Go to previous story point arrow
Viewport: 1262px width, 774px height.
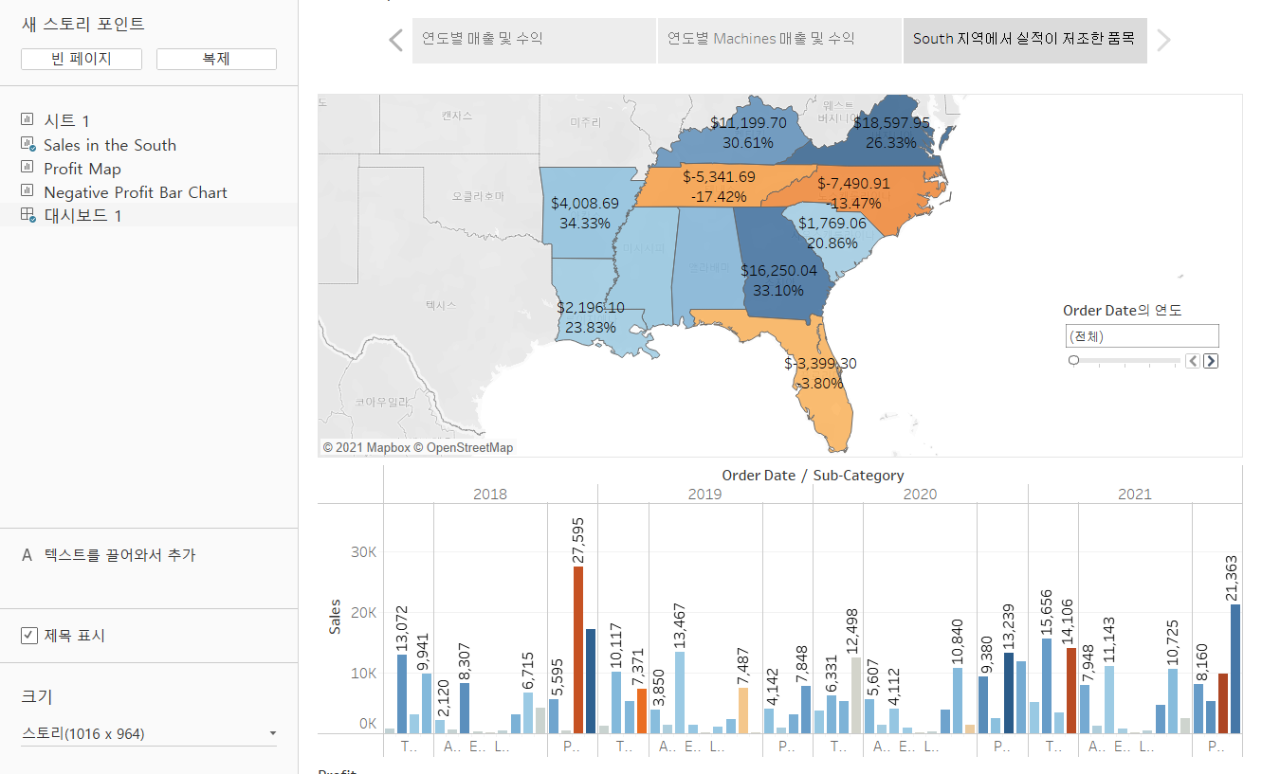point(396,40)
